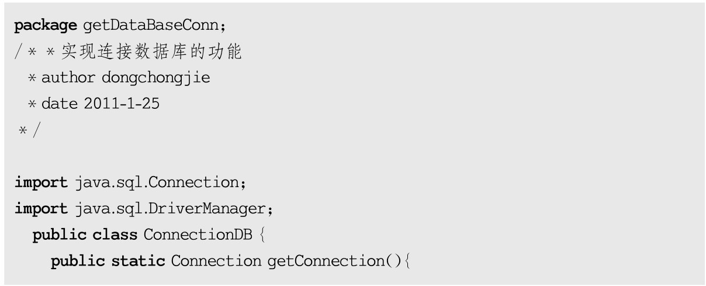The width and height of the screenshot is (706, 286).
Task: Click the 'class' keyword
Action: [115, 234]
